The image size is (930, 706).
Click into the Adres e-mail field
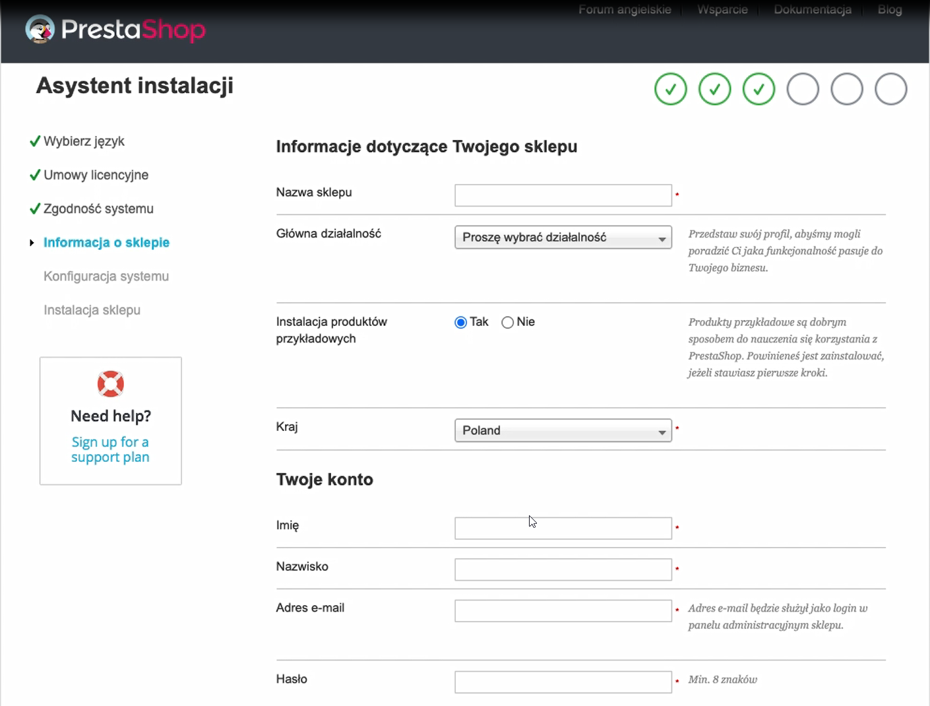click(x=563, y=611)
